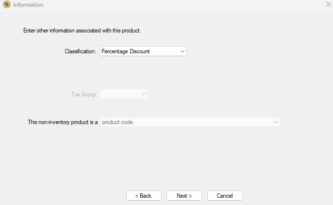This screenshot has width=333, height=205.
Task: Open the Tax Group dropdown arrow
Action: click(x=143, y=94)
